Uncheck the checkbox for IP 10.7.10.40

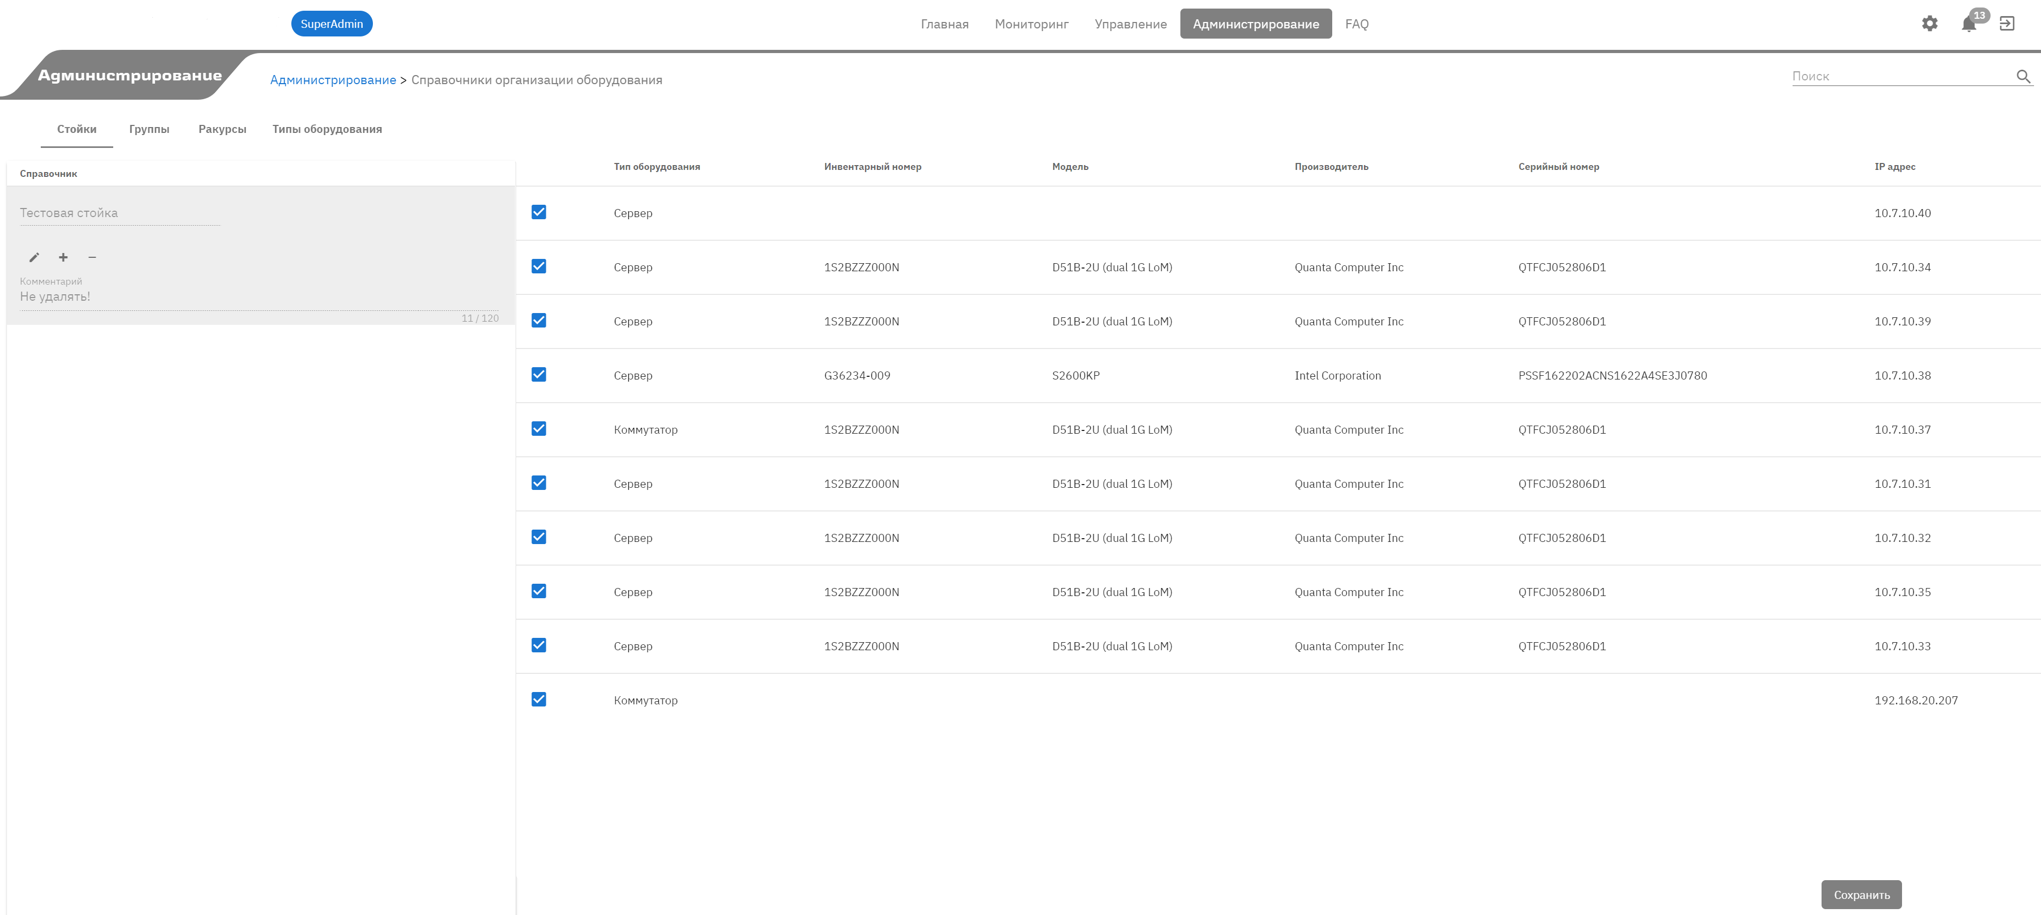pyautogui.click(x=539, y=212)
